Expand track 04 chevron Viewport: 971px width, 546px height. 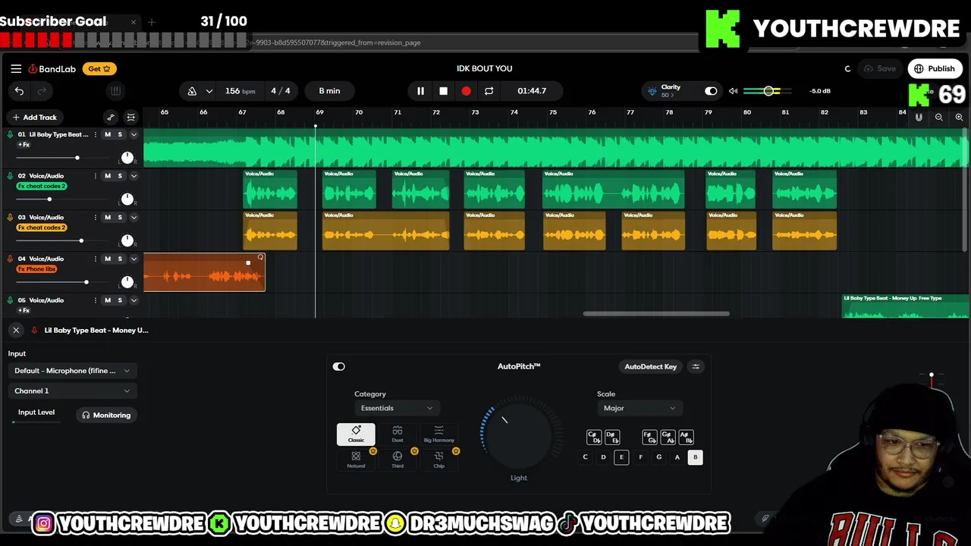pyautogui.click(x=134, y=259)
